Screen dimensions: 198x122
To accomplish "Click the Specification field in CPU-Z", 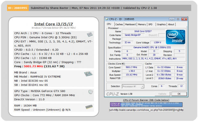I will point(153,47).
